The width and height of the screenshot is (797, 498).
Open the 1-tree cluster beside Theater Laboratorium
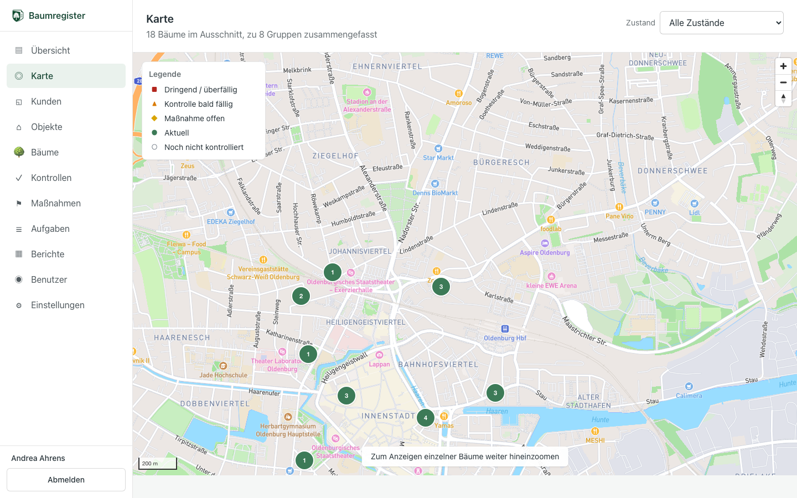point(308,354)
